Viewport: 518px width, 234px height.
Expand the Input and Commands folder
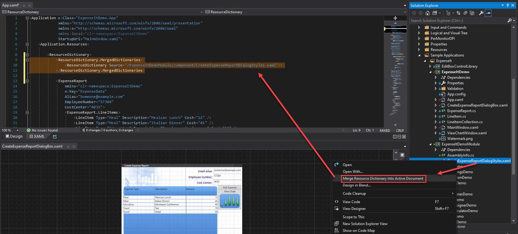tap(419, 28)
